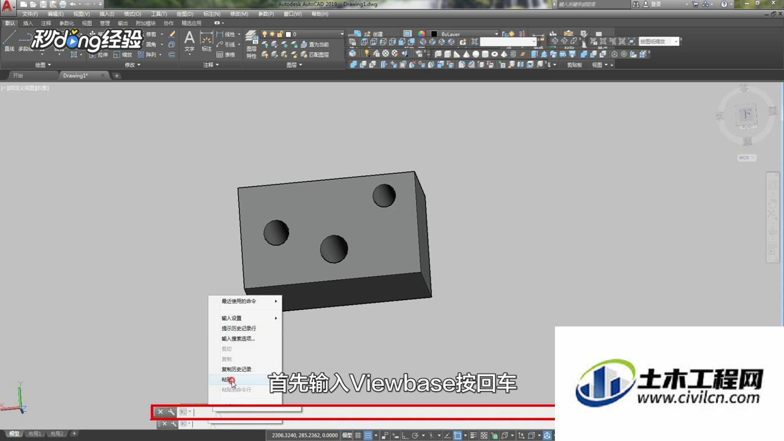Click the Text (文字) annotation tool

click(189, 42)
